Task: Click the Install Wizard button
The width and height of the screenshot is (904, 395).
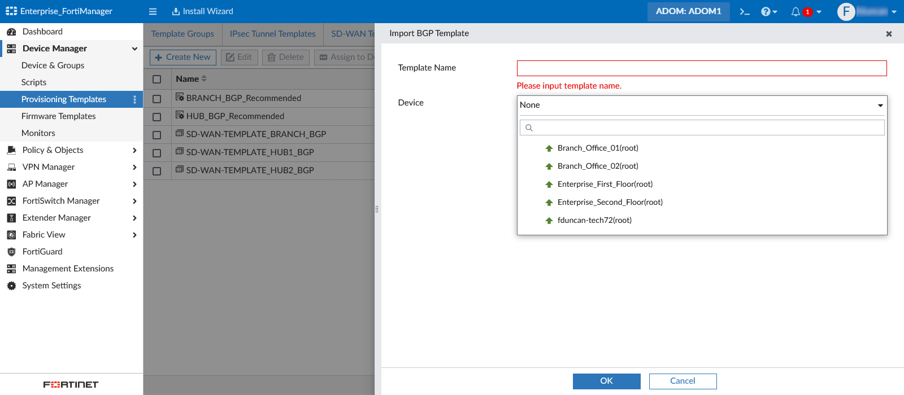Action: (202, 11)
